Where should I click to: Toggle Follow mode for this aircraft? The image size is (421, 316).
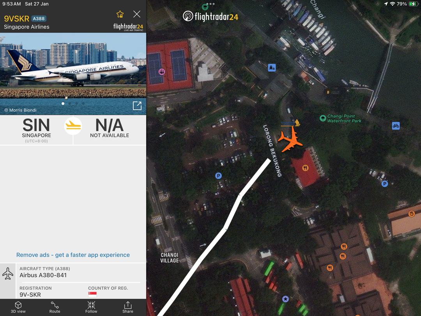pos(91,307)
